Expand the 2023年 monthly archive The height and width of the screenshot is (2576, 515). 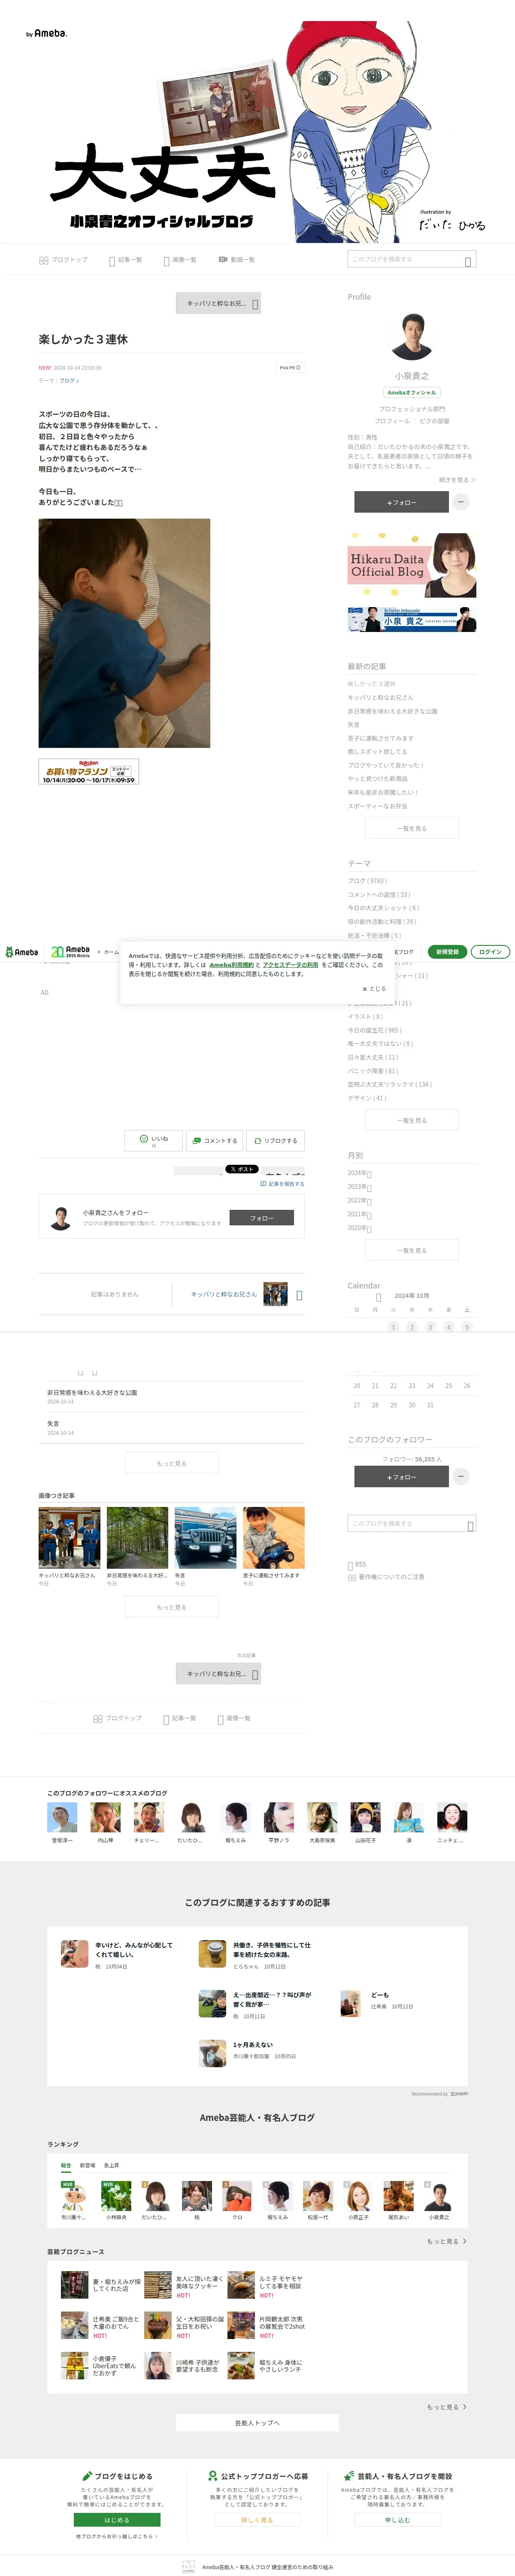coord(359,1187)
